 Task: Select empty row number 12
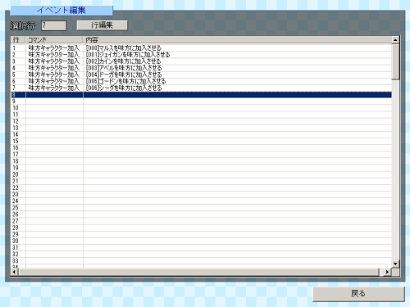pos(201,121)
